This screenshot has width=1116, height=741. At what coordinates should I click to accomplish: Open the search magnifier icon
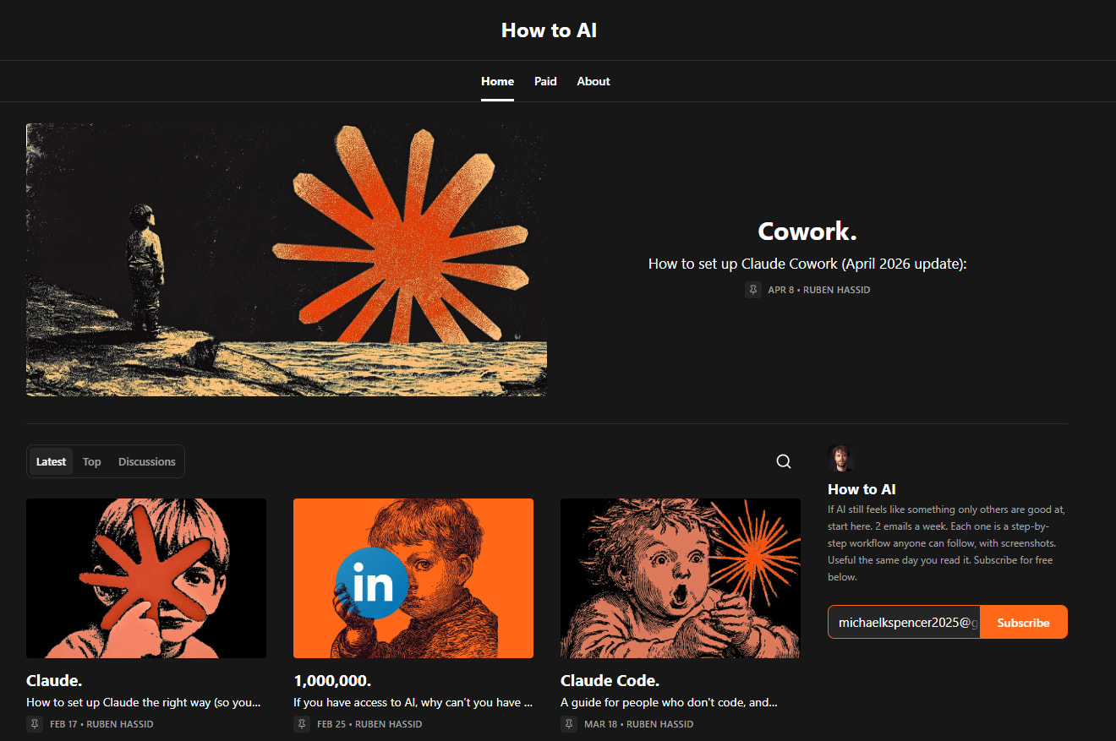(x=784, y=461)
